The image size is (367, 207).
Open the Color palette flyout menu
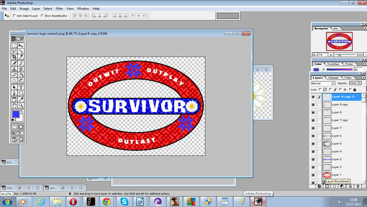[x=365, y=64]
